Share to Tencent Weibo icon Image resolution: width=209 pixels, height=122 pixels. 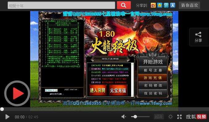pyautogui.click(x=166, y=5)
